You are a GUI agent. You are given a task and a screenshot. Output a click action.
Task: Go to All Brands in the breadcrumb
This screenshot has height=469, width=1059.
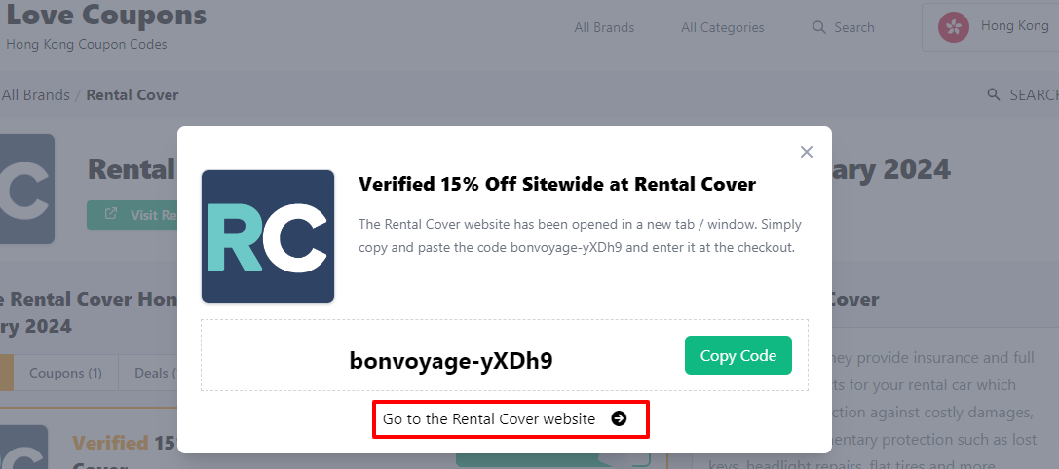tap(35, 94)
